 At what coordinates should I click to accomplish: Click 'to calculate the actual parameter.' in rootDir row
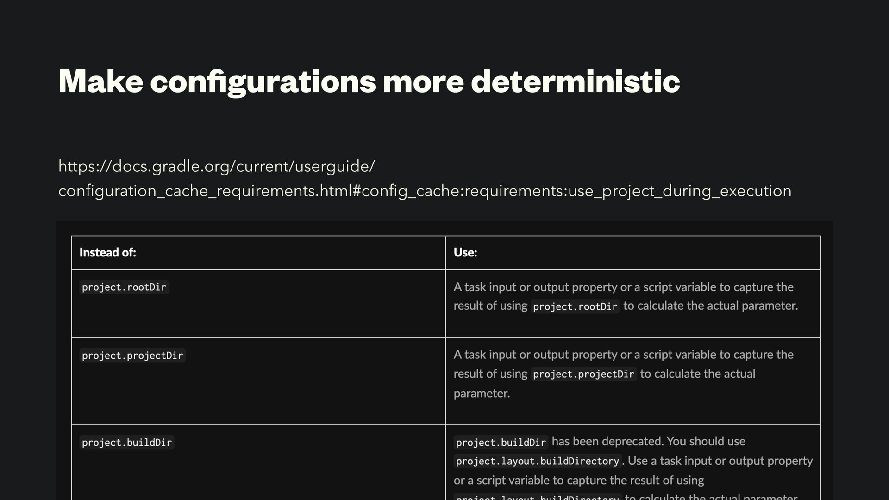(x=711, y=306)
